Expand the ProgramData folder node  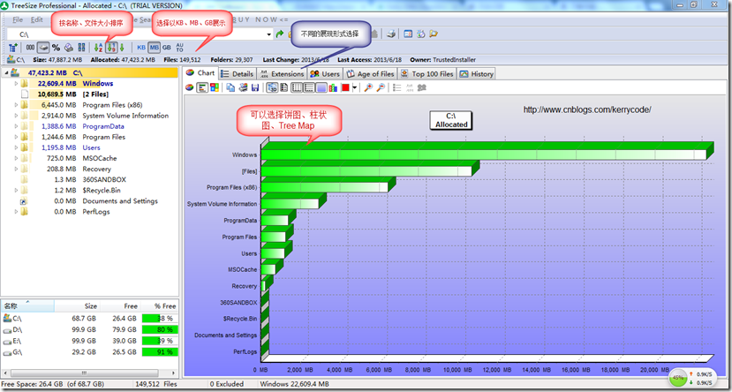click(x=16, y=126)
